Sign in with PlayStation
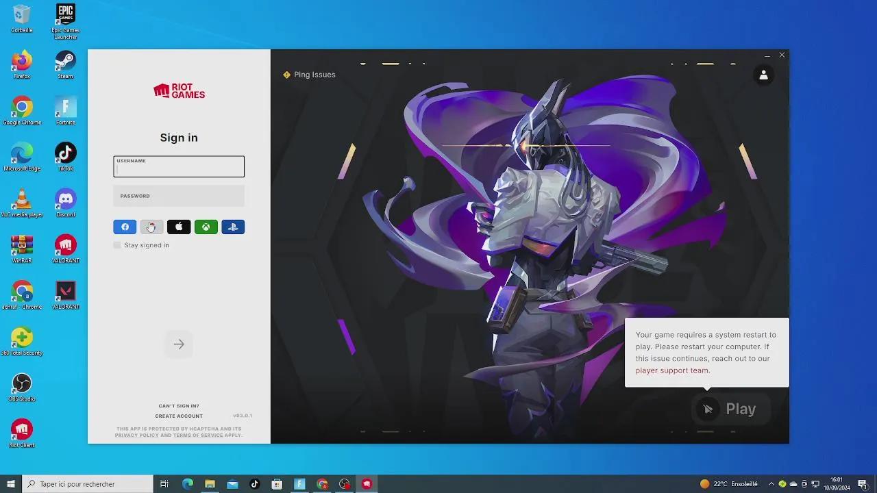The image size is (877, 493). coord(233,227)
